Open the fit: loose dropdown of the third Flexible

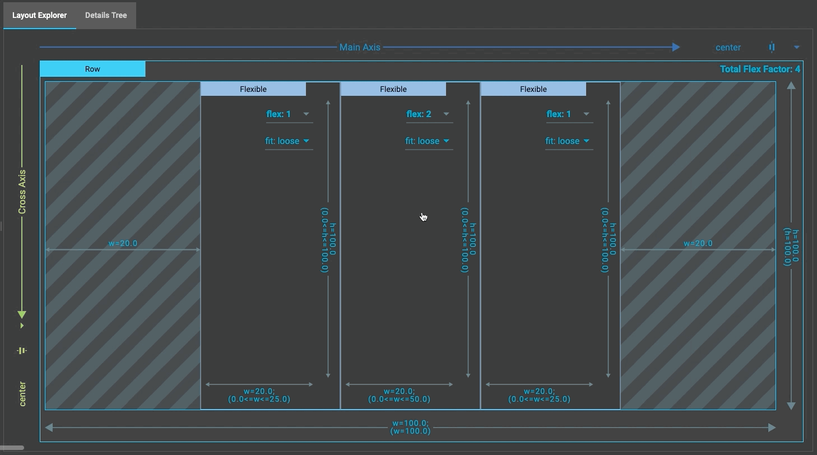(569, 141)
